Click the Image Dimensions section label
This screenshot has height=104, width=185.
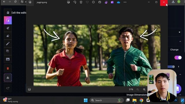click(x=137, y=95)
